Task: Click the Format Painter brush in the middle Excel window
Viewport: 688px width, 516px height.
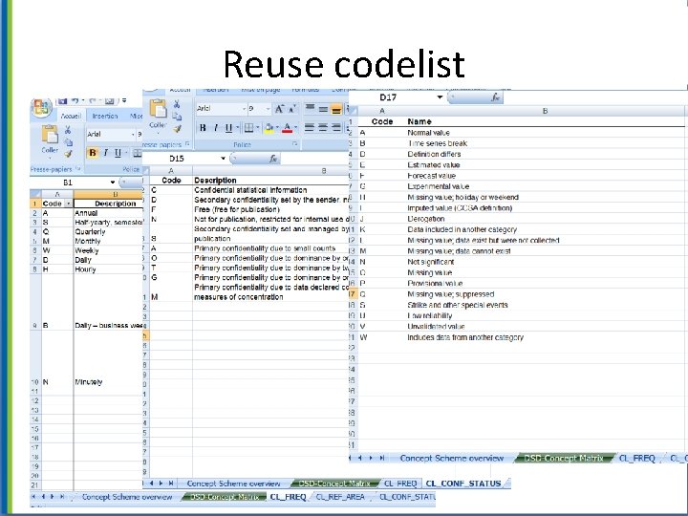Action: click(177, 129)
